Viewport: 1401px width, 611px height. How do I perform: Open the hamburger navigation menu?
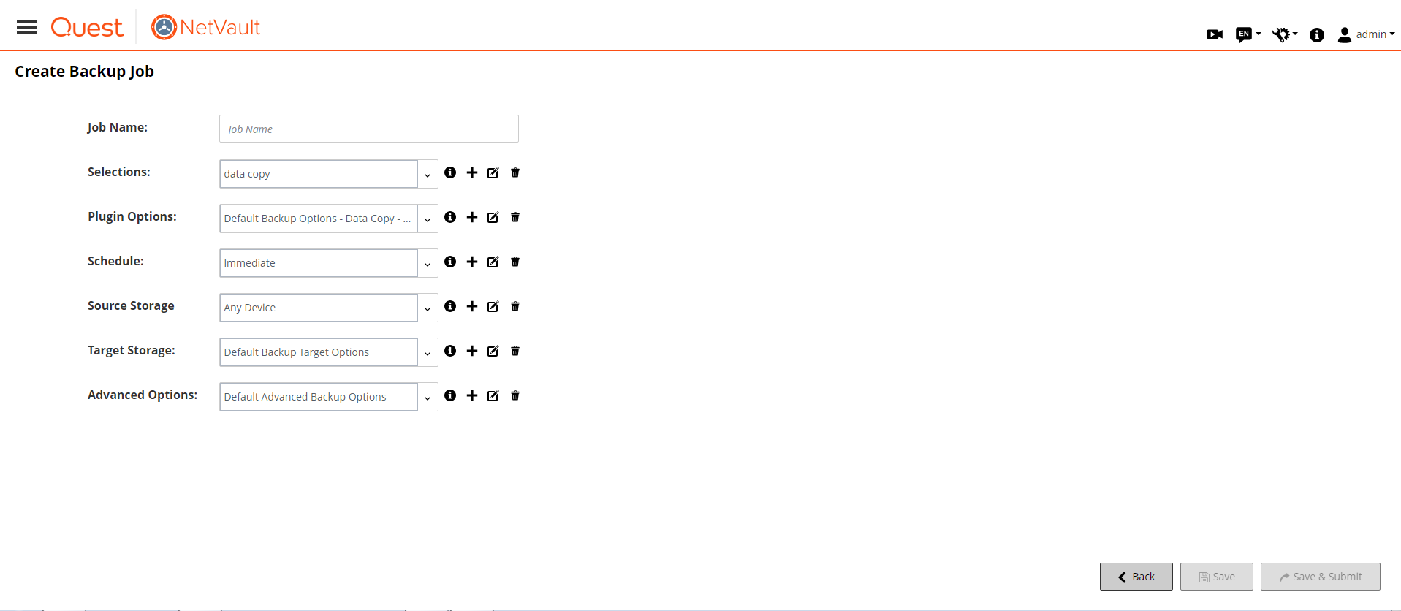pyautogui.click(x=27, y=28)
